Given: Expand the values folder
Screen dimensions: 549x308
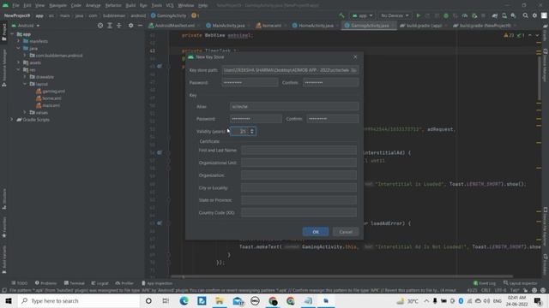Looking at the screenshot, I should pos(25,112).
